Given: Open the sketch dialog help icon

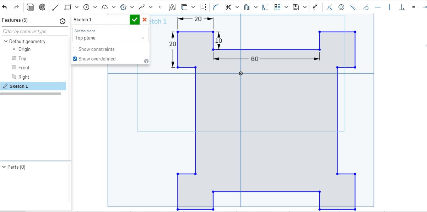Looking at the screenshot, I should tap(146, 61).
